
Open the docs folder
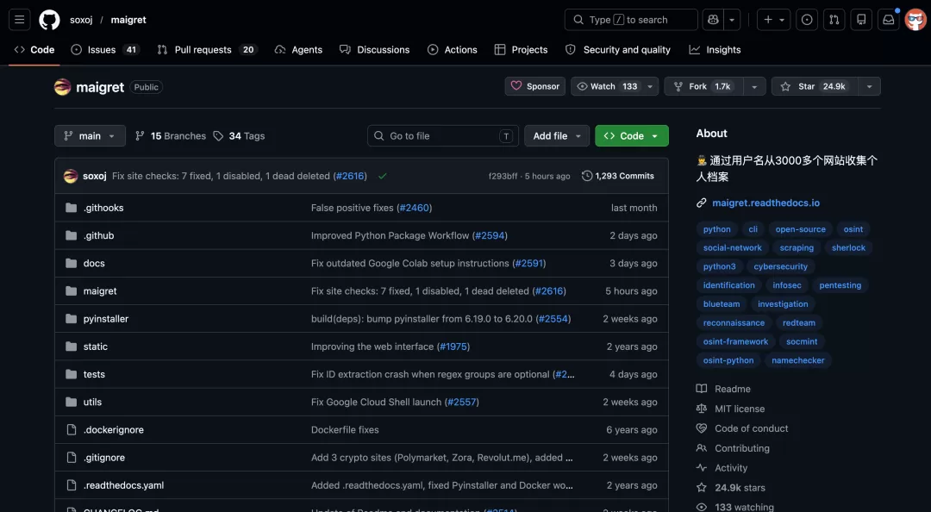point(94,263)
